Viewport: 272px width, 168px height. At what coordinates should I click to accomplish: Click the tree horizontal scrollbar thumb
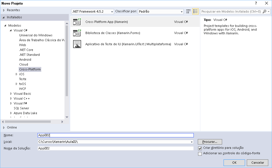[28, 122]
